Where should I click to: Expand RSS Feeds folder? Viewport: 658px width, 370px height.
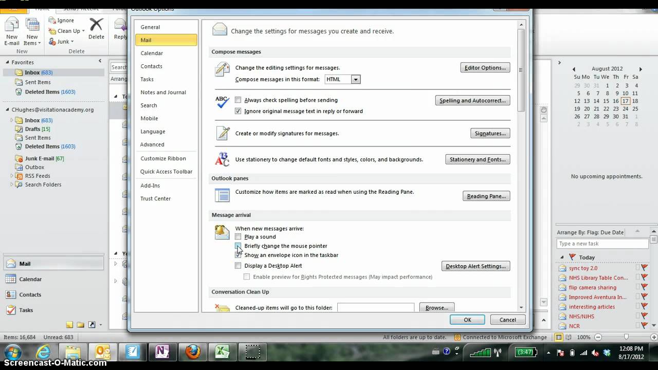coord(12,176)
